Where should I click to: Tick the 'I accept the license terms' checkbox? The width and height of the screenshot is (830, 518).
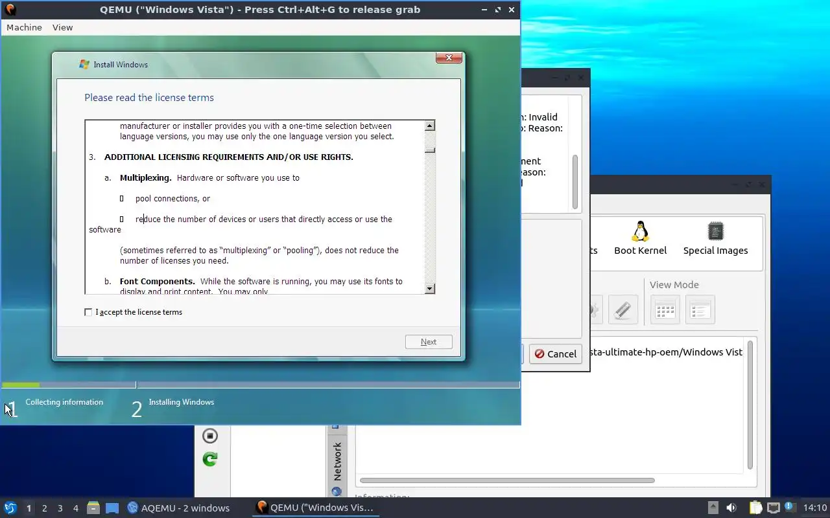[88, 312]
